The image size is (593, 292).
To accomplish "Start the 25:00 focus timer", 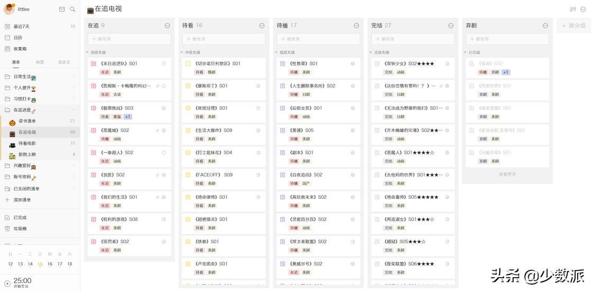I will coord(7,284).
